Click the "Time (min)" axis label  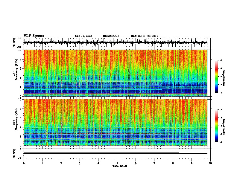click(120, 166)
